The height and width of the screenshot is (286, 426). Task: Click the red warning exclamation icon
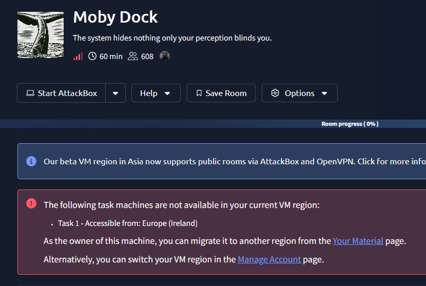[x=31, y=203]
